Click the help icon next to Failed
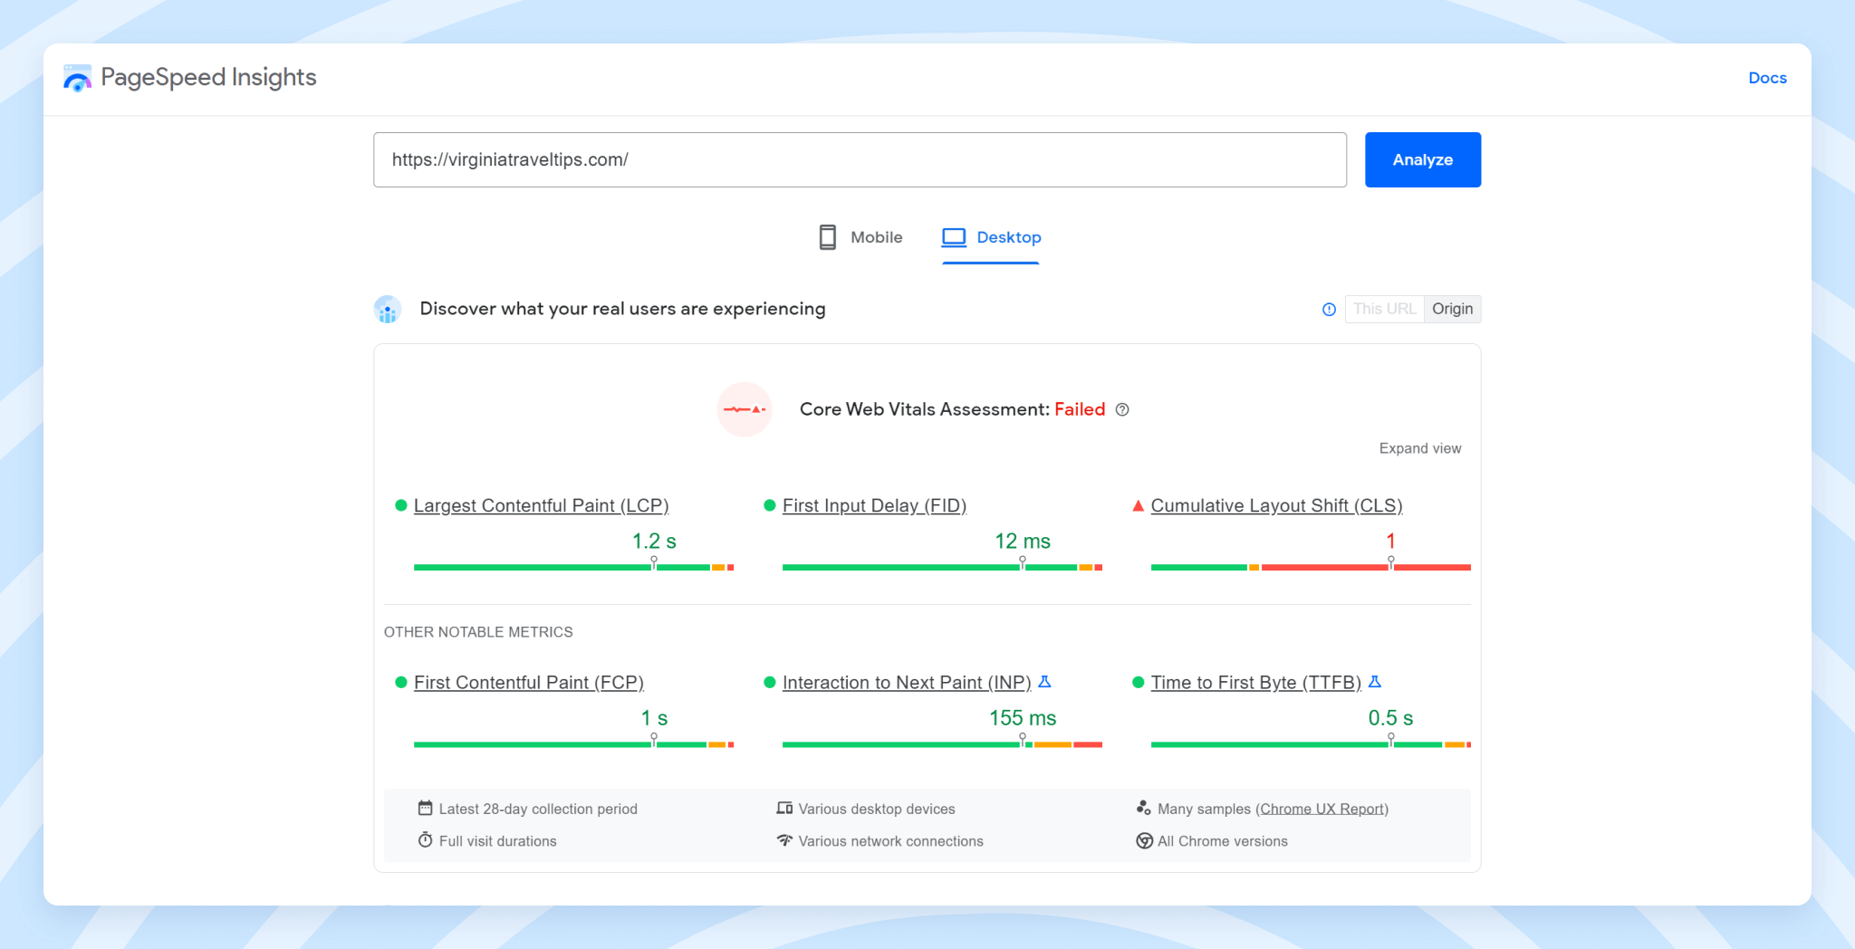This screenshot has height=949, width=1855. point(1122,409)
